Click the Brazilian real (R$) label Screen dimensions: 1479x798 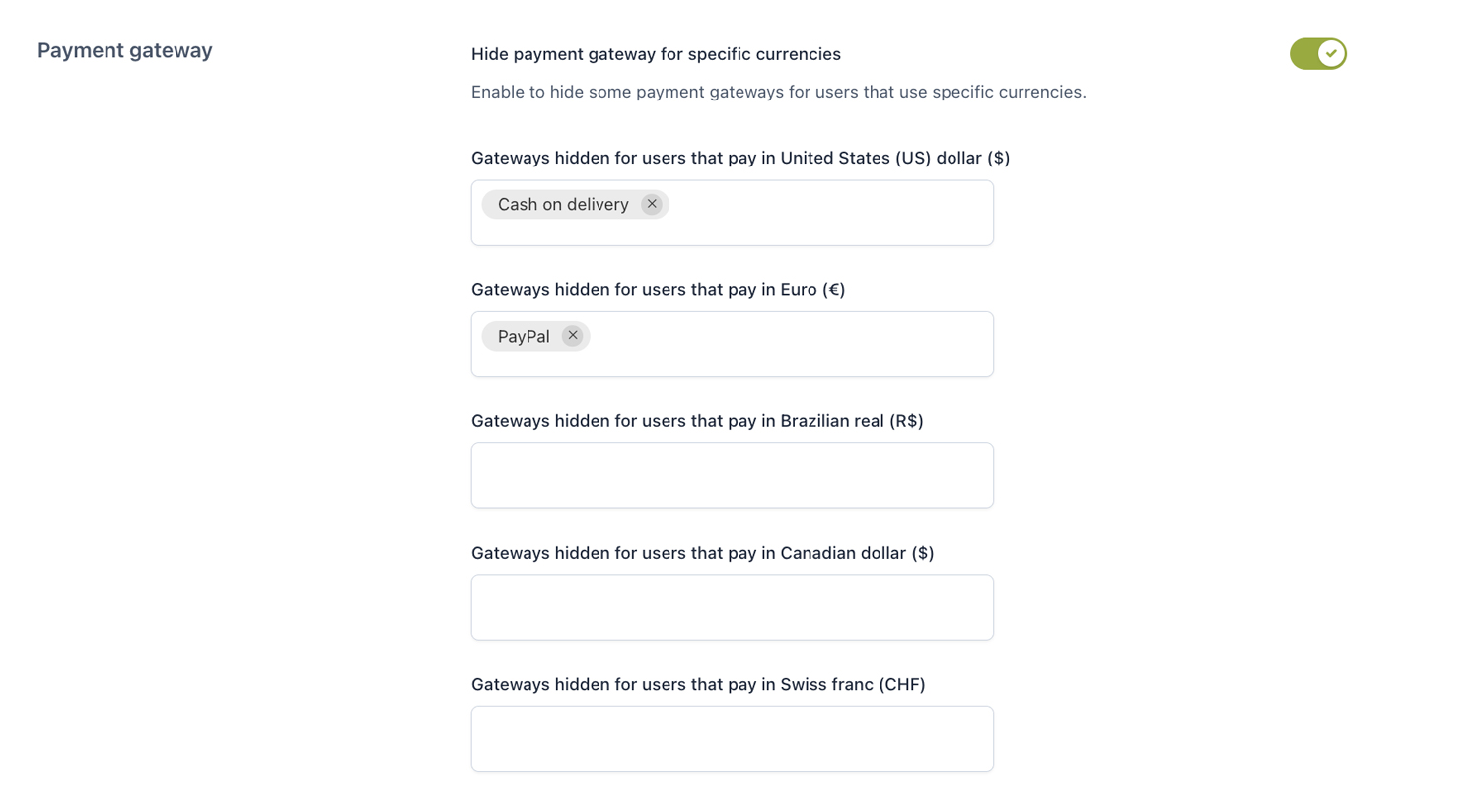click(697, 421)
